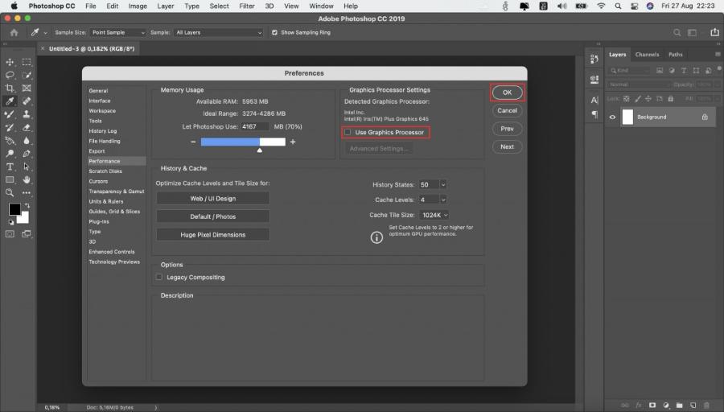724x412 pixels.
Task: Select the Clone Stamp tool
Action: coord(27,114)
